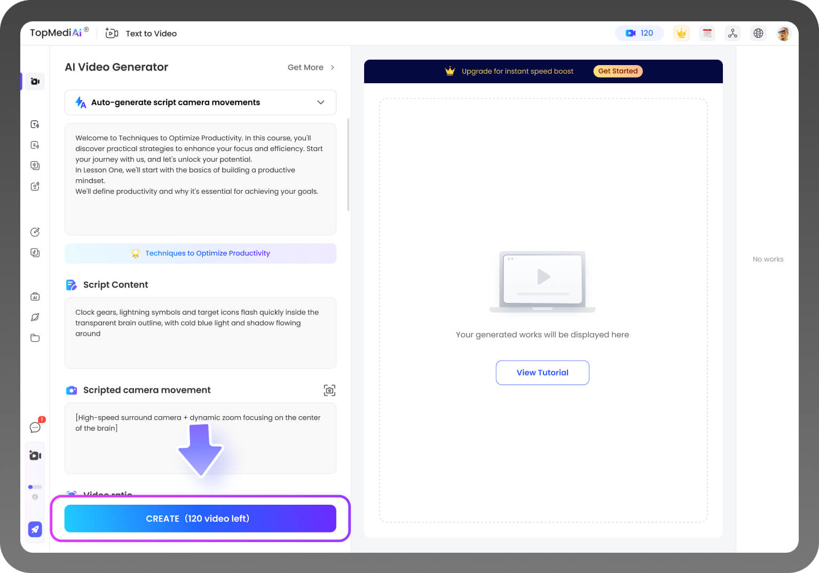Click the Get Started upgrade button

[x=618, y=71]
